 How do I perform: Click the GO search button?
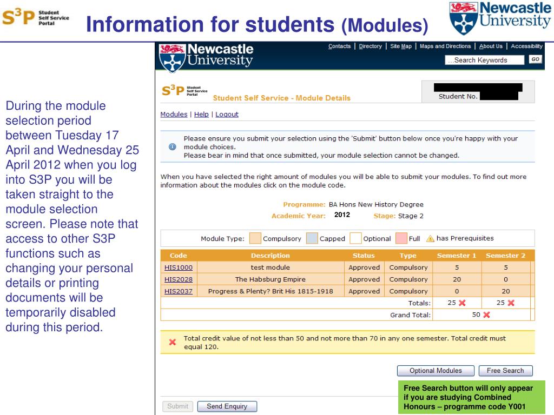click(535, 59)
